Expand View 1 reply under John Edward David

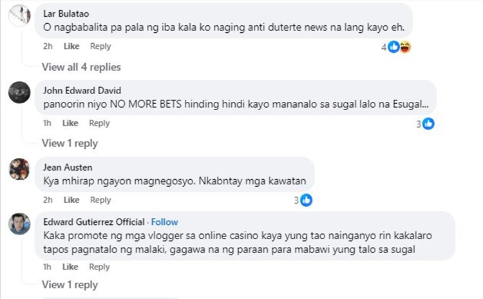pyautogui.click(x=70, y=143)
